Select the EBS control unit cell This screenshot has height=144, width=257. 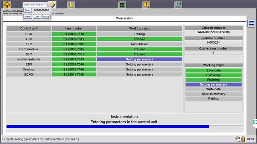coord(29,64)
